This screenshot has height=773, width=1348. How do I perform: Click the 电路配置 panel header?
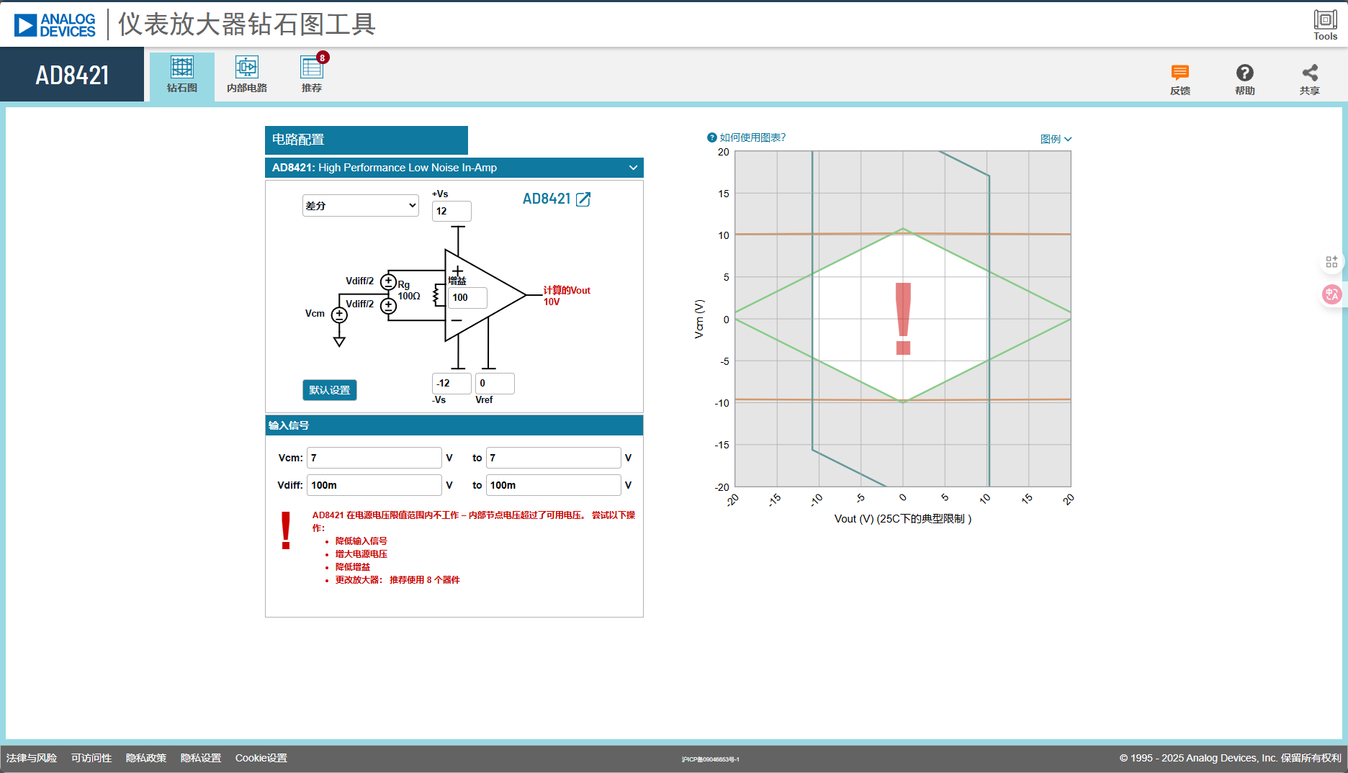pyautogui.click(x=367, y=140)
